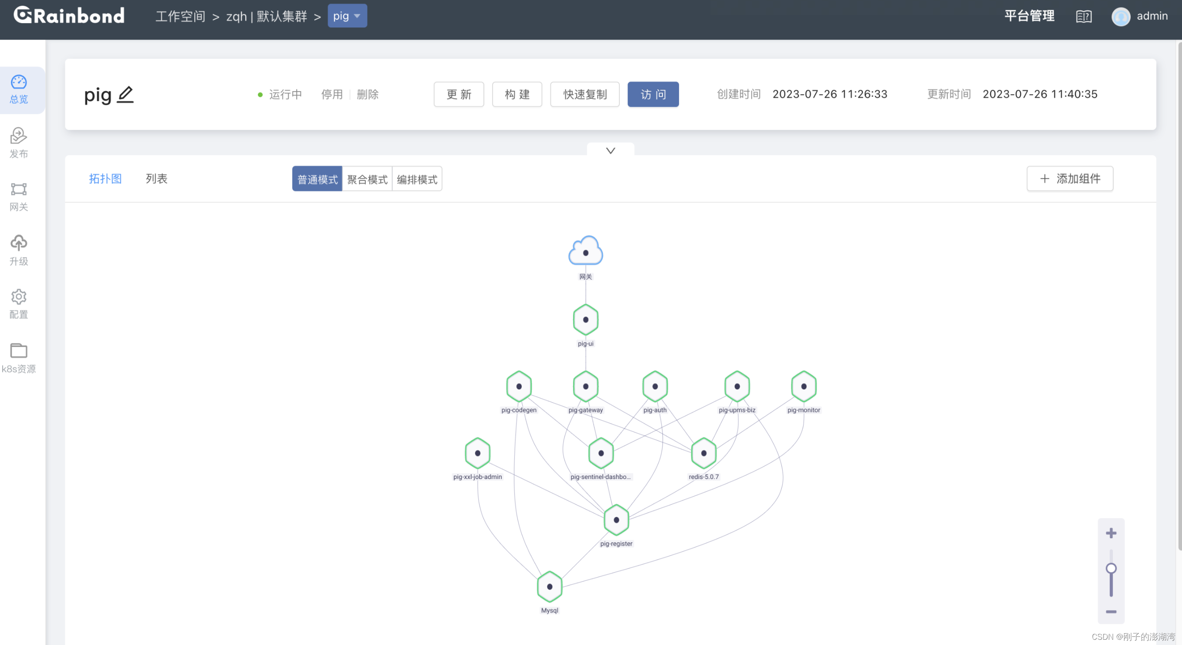The width and height of the screenshot is (1182, 645).
Task: Click the 访问 access button
Action: click(653, 94)
